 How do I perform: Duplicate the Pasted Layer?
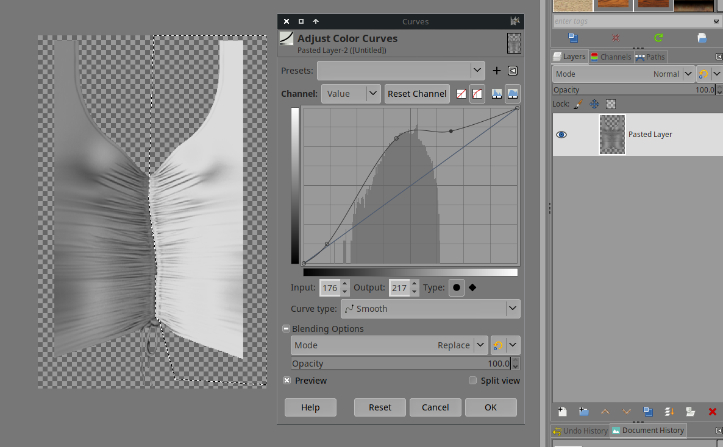click(648, 412)
